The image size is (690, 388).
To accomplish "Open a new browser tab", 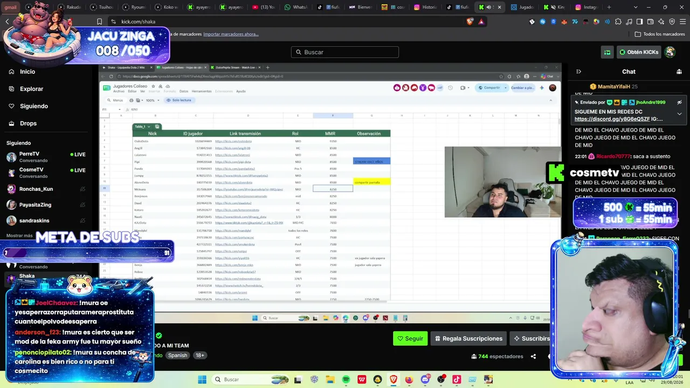I will pos(609,7).
